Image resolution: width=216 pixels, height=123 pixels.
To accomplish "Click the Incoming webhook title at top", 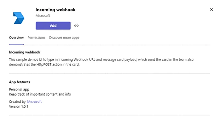I will (56, 10).
